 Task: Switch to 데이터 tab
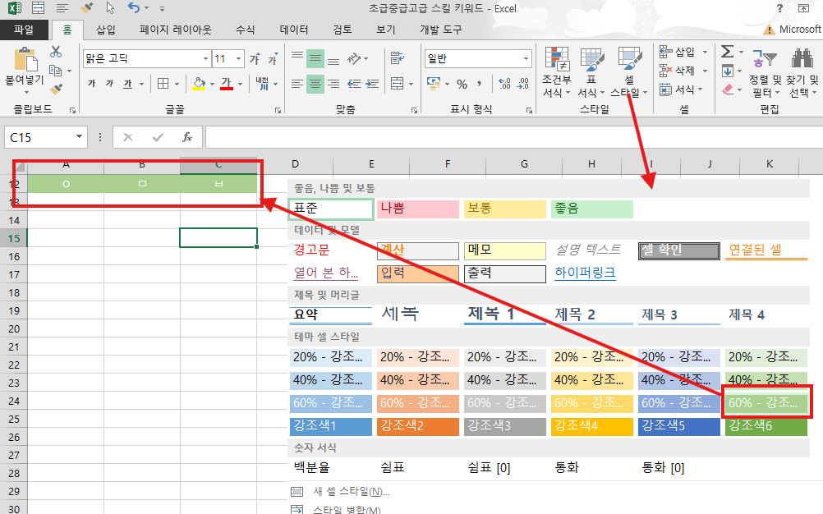pos(294,30)
